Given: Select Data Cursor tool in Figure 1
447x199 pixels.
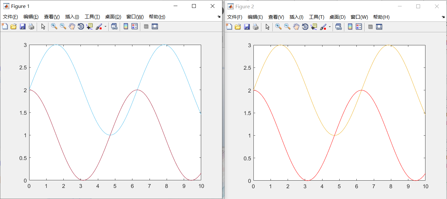Looking at the screenshot, I should [90, 27].
